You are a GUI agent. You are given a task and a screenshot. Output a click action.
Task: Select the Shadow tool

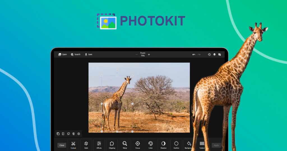coord(163,144)
